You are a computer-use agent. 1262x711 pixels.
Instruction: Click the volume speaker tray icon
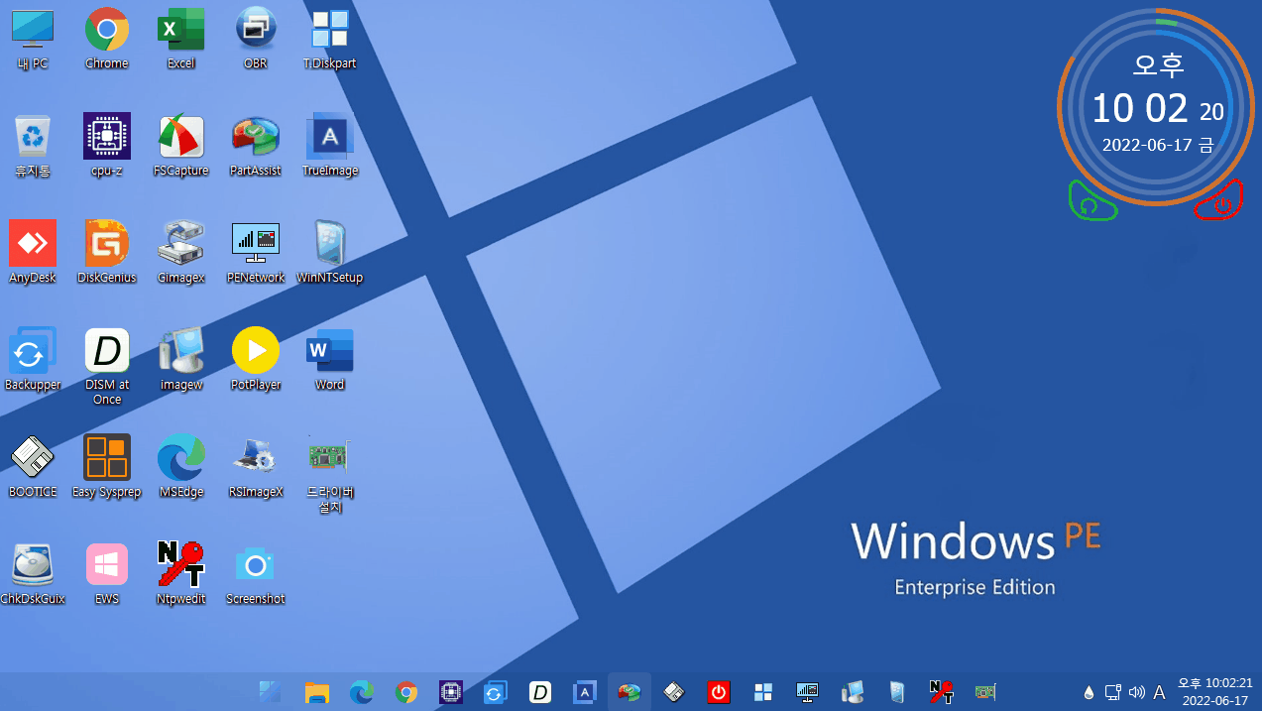point(1136,692)
